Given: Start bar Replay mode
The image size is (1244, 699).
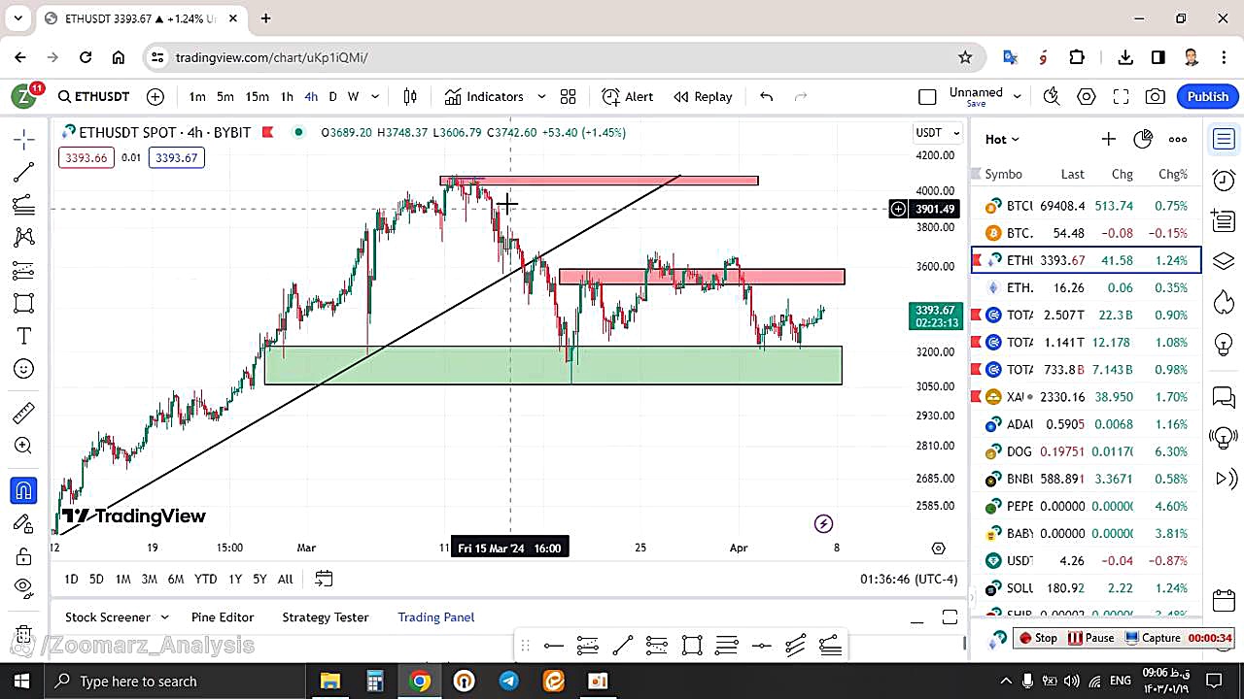Looking at the screenshot, I should pyautogui.click(x=703, y=96).
